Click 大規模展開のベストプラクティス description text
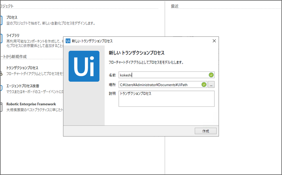The width and height of the screenshot is (282, 175). click(35, 110)
